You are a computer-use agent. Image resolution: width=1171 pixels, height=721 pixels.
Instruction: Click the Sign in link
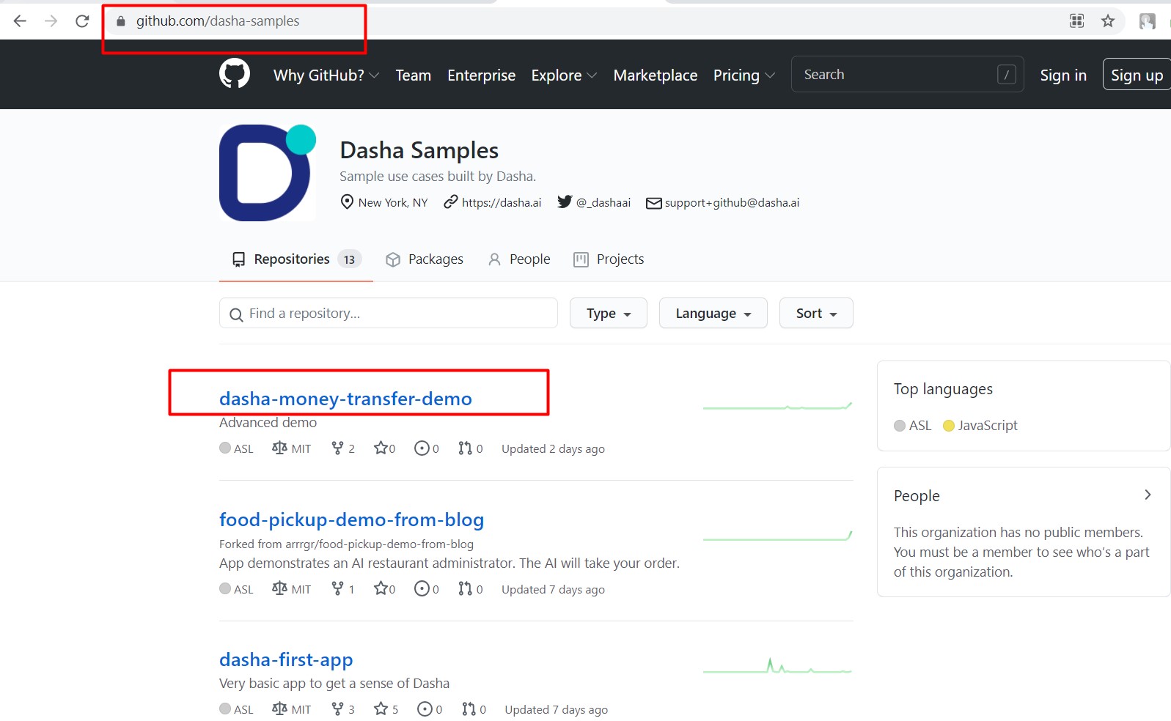(1063, 75)
